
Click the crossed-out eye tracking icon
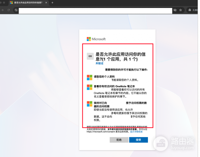tap(175, 10)
